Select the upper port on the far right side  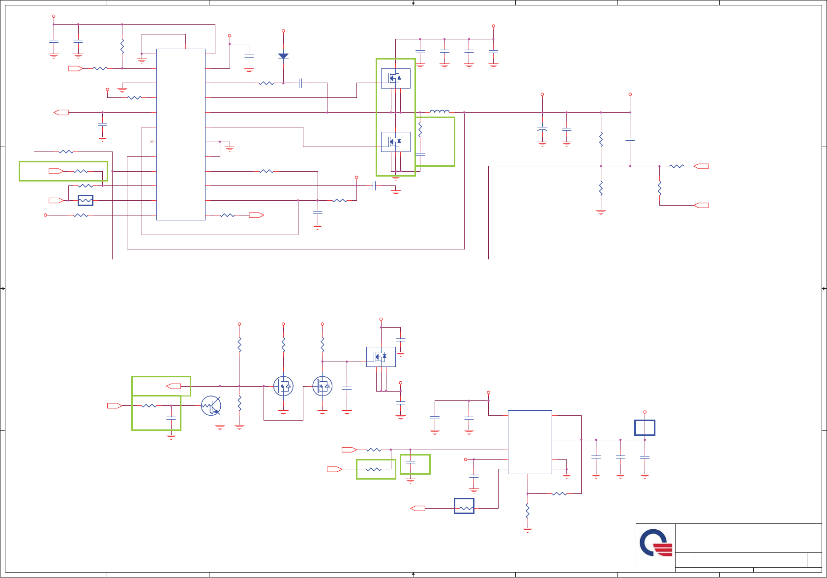pyautogui.click(x=701, y=166)
